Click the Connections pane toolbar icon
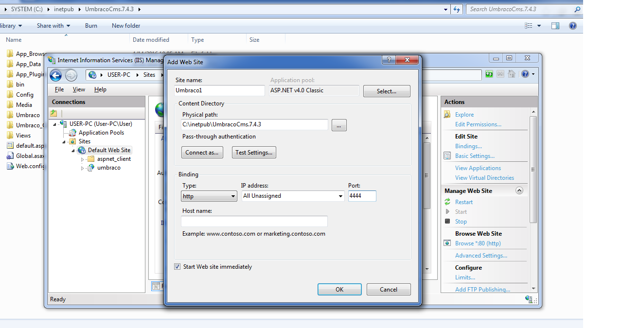The width and height of the screenshot is (622, 328). (54, 113)
